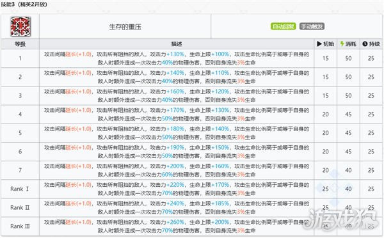Screen dimensions: 384x238
Task: Click initial value 20 in level 6 row
Action: [x=326, y=152]
